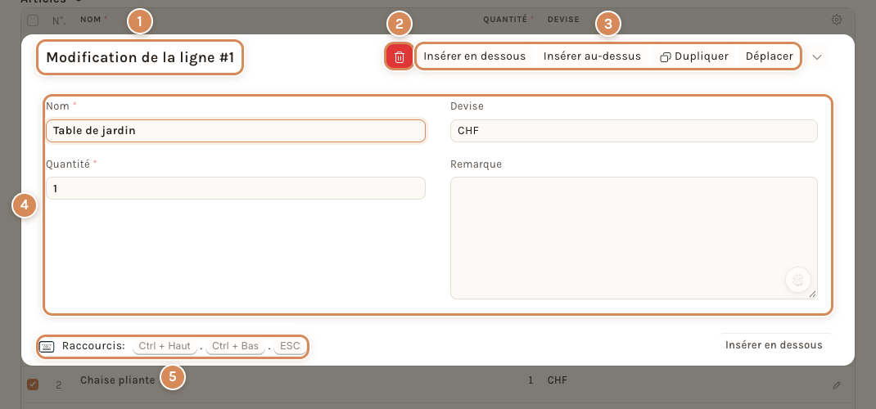
Task: Focus the Nom field containing Table de jardin
Action: (236, 131)
